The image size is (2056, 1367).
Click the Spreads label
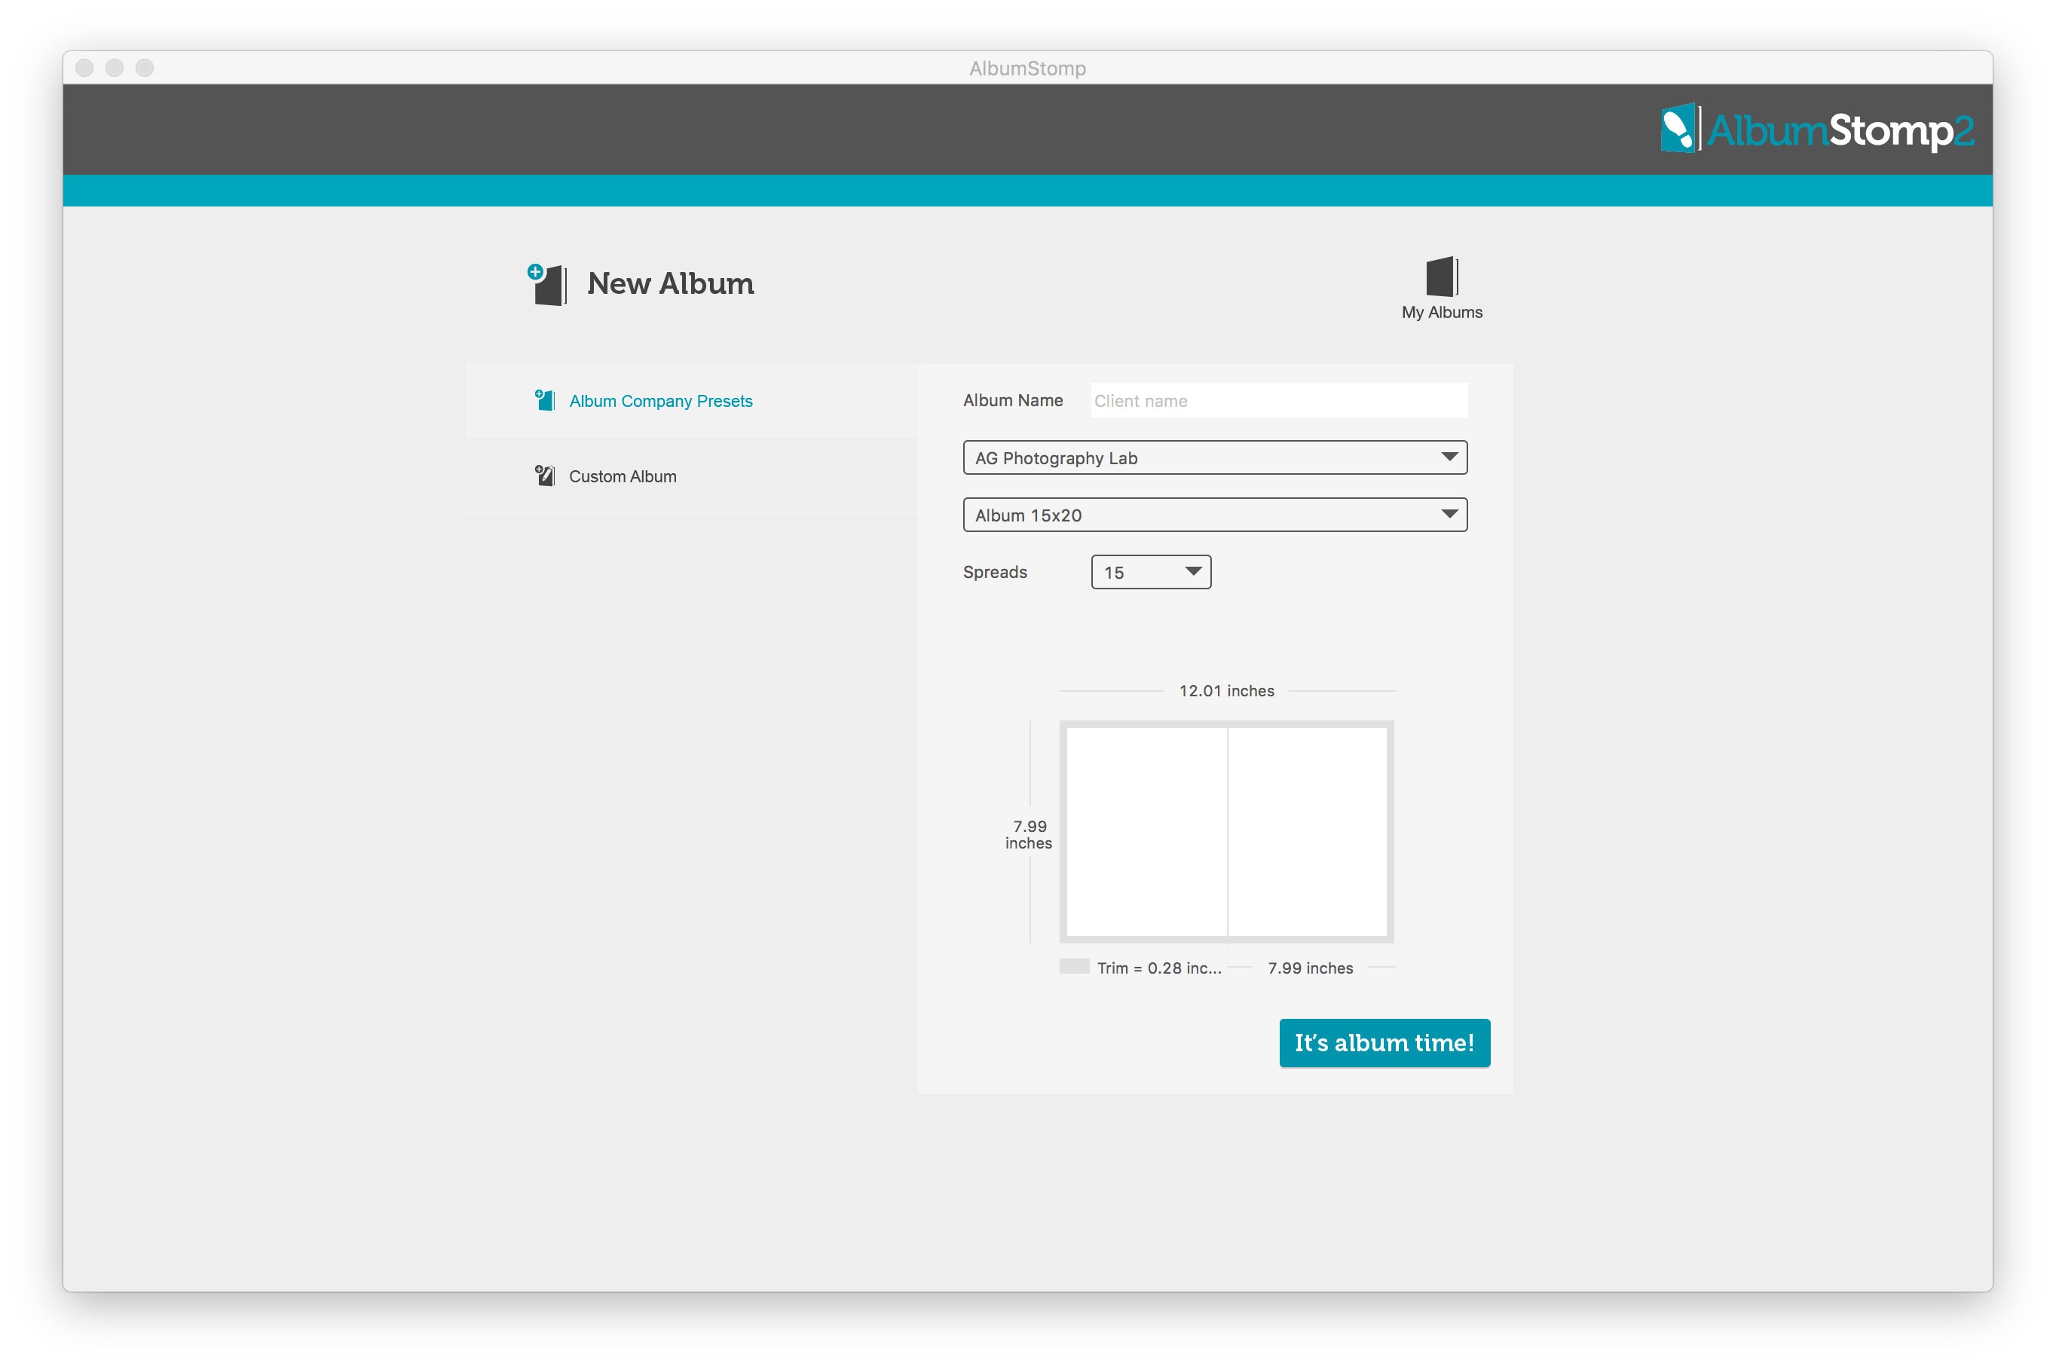pos(995,572)
